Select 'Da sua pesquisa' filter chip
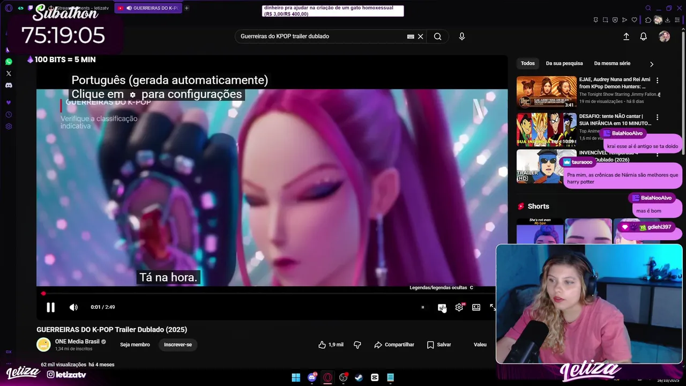 pyautogui.click(x=564, y=63)
